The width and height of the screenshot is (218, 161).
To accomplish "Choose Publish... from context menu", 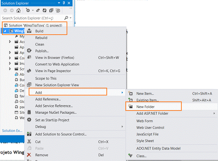I will point(42,51).
